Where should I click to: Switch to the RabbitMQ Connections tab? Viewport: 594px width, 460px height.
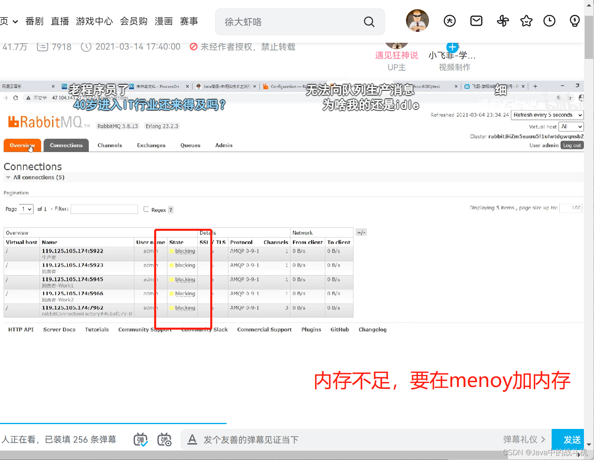tap(66, 145)
